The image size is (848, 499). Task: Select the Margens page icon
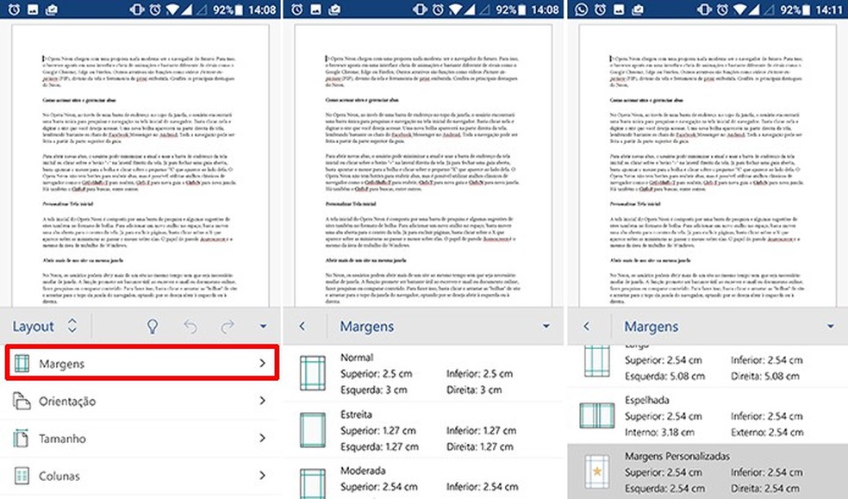click(19, 363)
